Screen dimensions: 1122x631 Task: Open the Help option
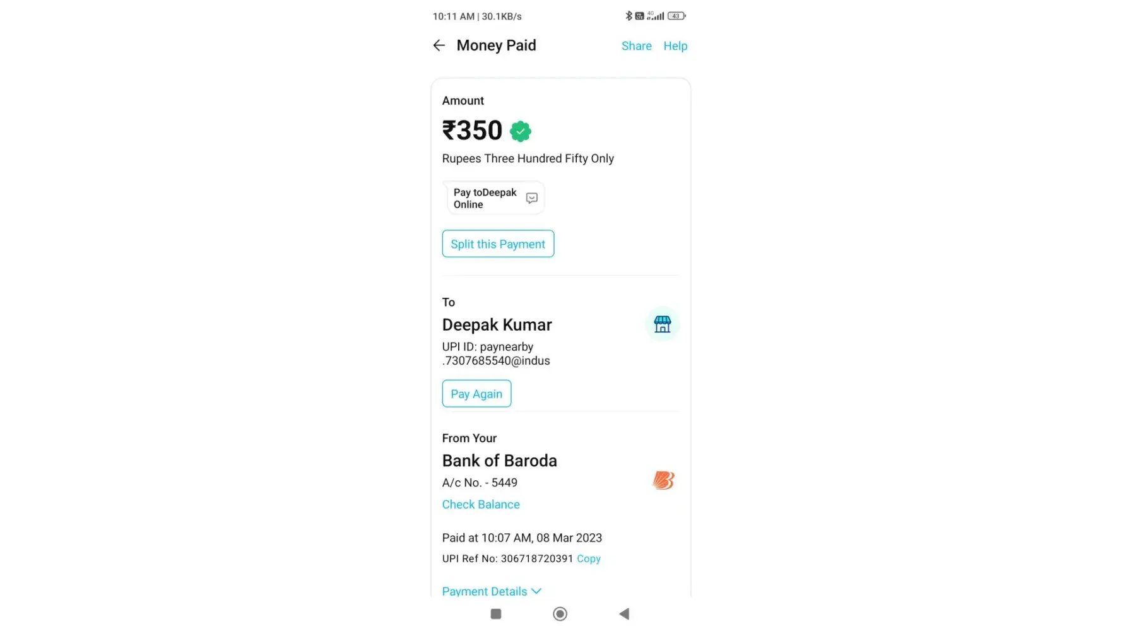[x=675, y=46]
